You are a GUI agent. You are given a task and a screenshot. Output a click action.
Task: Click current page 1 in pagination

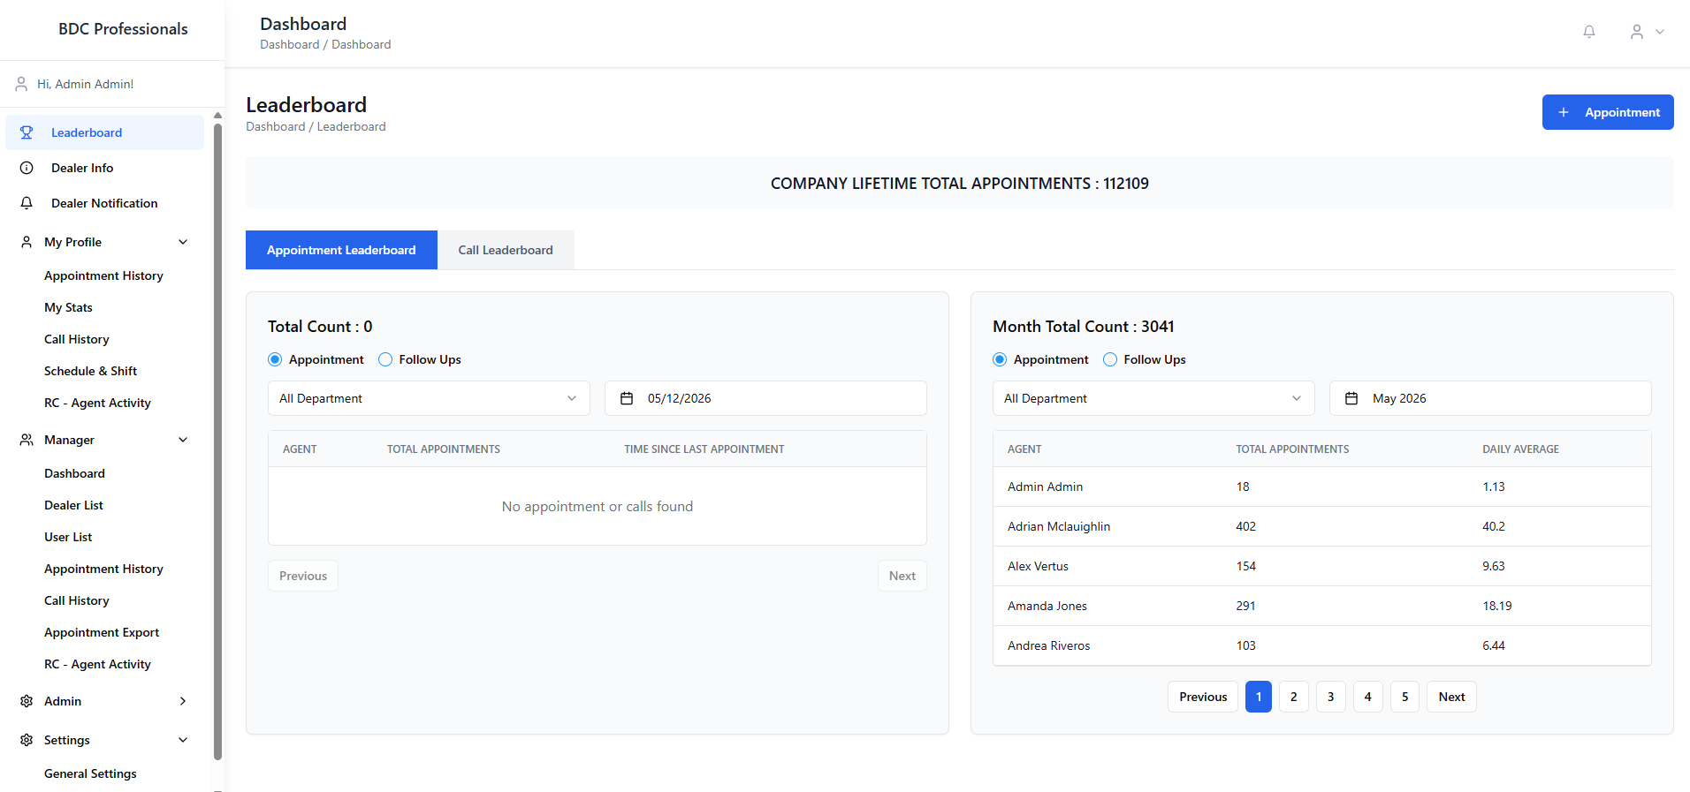[x=1259, y=697]
